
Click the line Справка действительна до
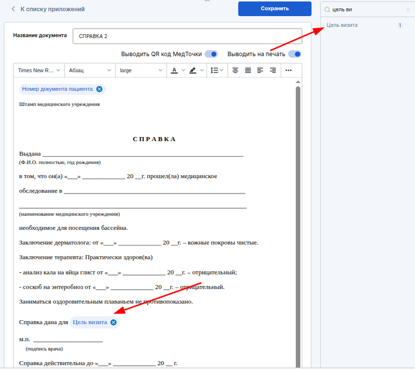point(98,363)
